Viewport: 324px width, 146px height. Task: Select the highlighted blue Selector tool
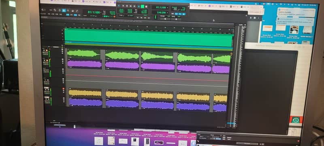64,10
